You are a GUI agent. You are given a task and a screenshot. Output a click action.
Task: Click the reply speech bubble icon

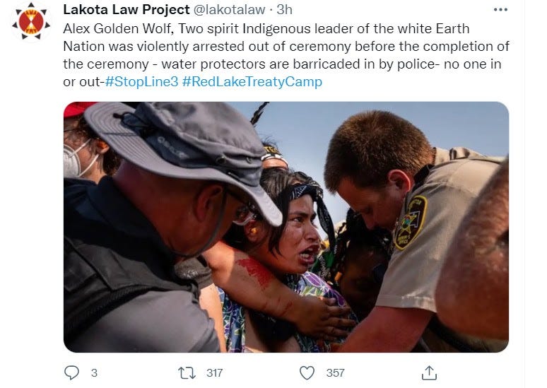pos(72,372)
